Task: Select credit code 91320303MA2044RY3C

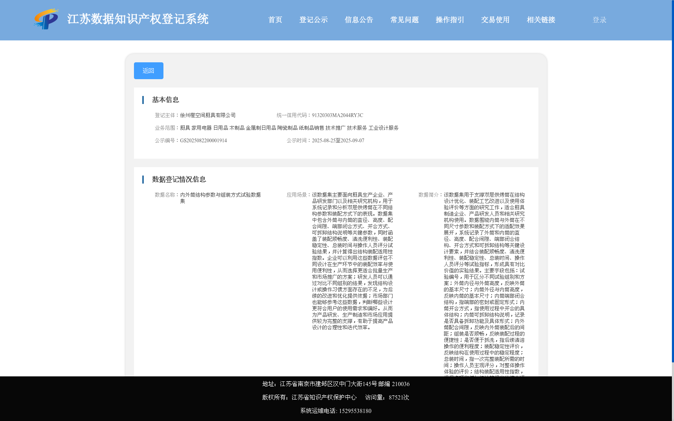Action: 337,115
